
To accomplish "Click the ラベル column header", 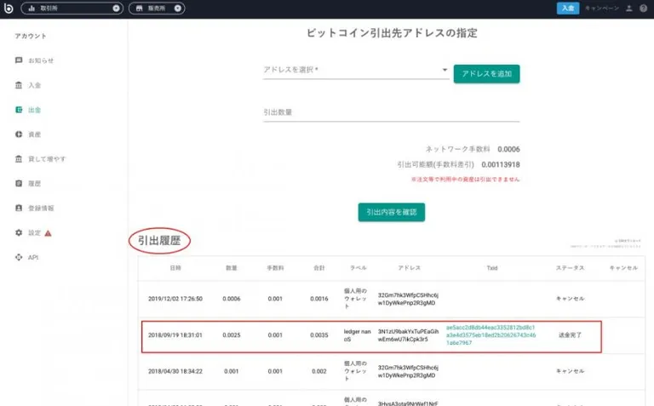I will pyautogui.click(x=359, y=268).
